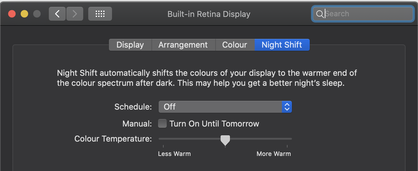418x171 pixels.
Task: Open the Schedule pop-up menu showing Off
Action: tap(221, 107)
